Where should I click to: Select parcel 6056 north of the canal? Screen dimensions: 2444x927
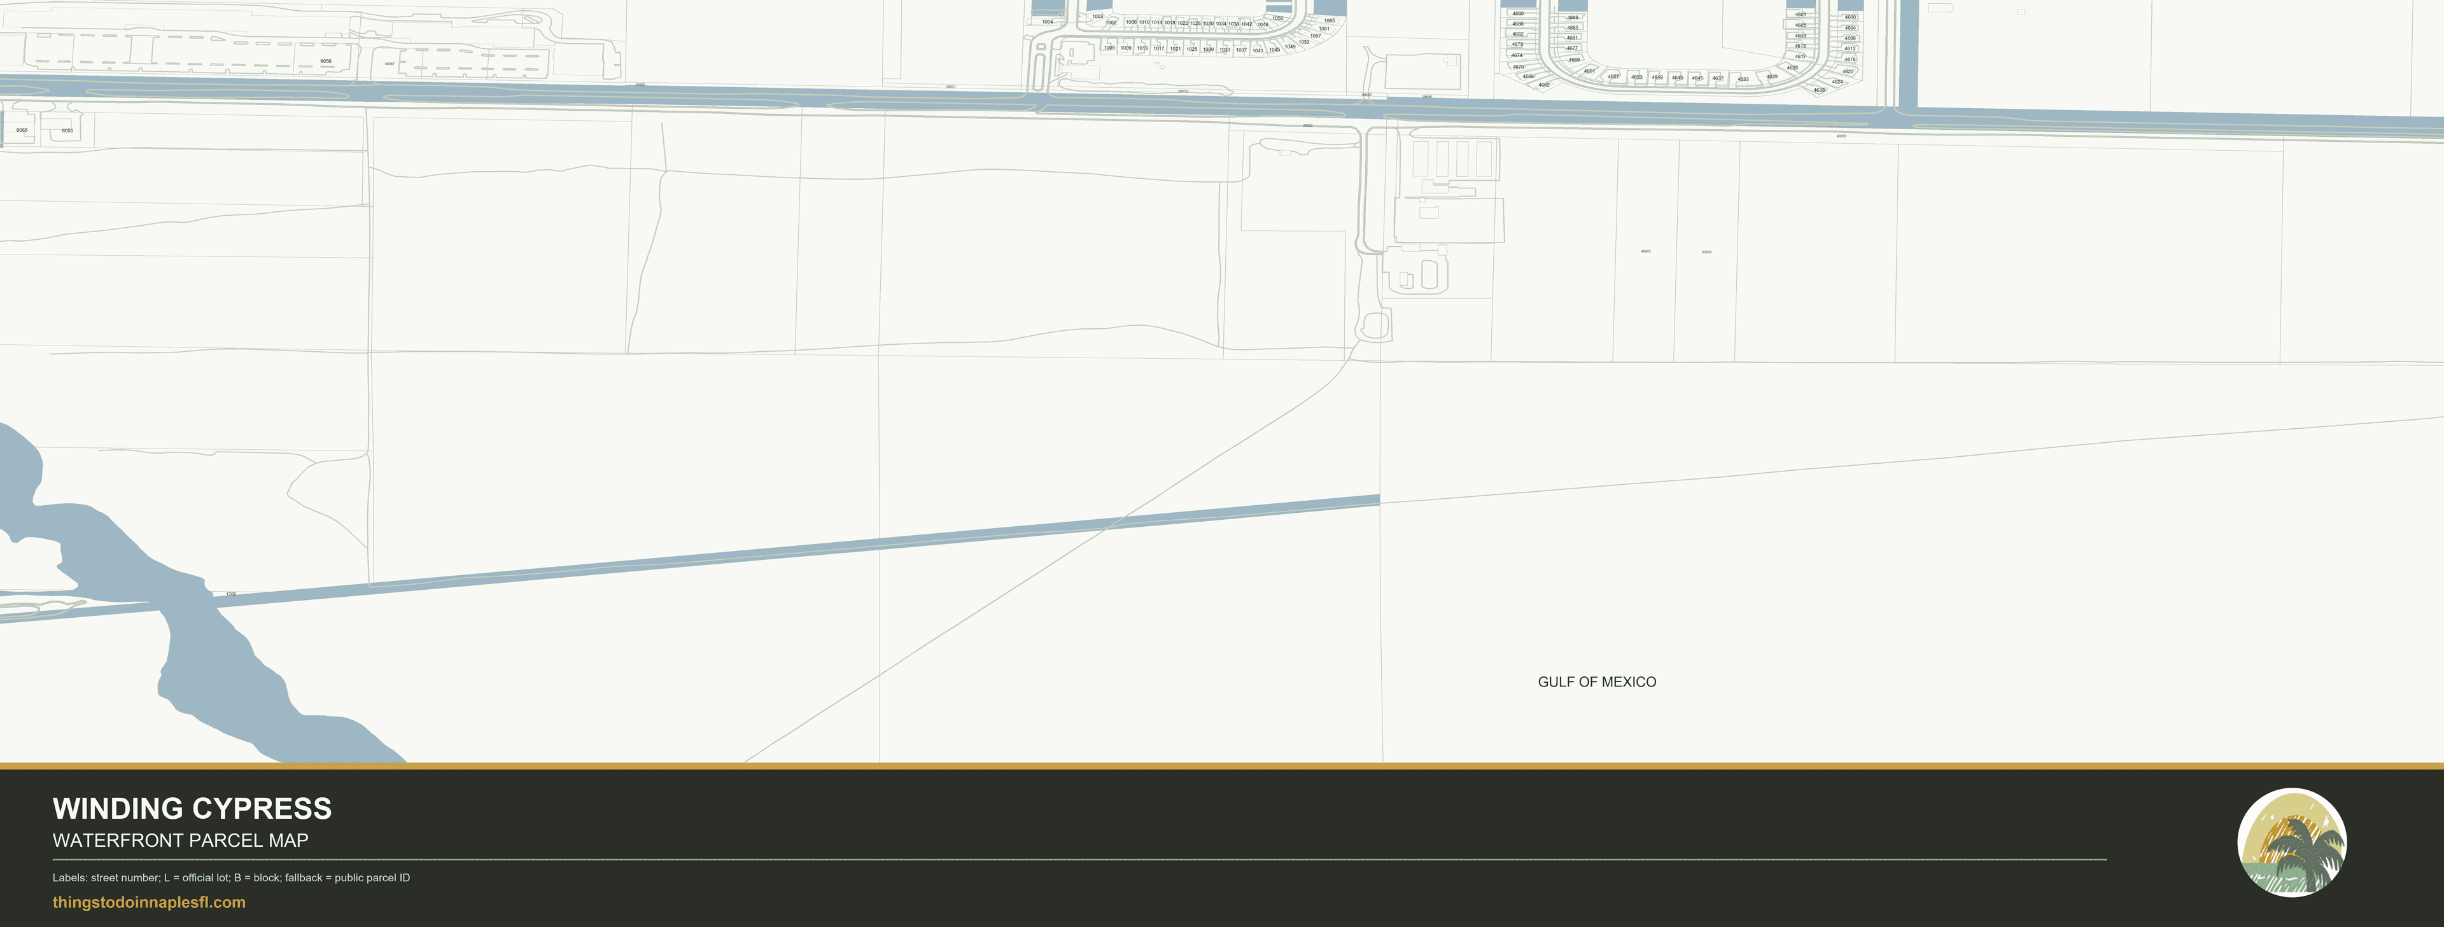327,62
